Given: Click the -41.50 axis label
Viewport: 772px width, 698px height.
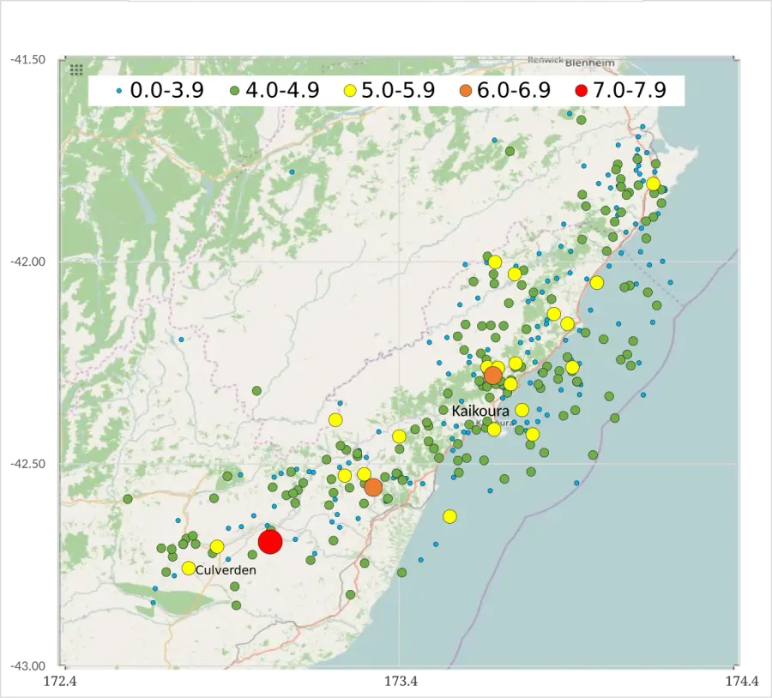Looking at the screenshot, I should [28, 59].
